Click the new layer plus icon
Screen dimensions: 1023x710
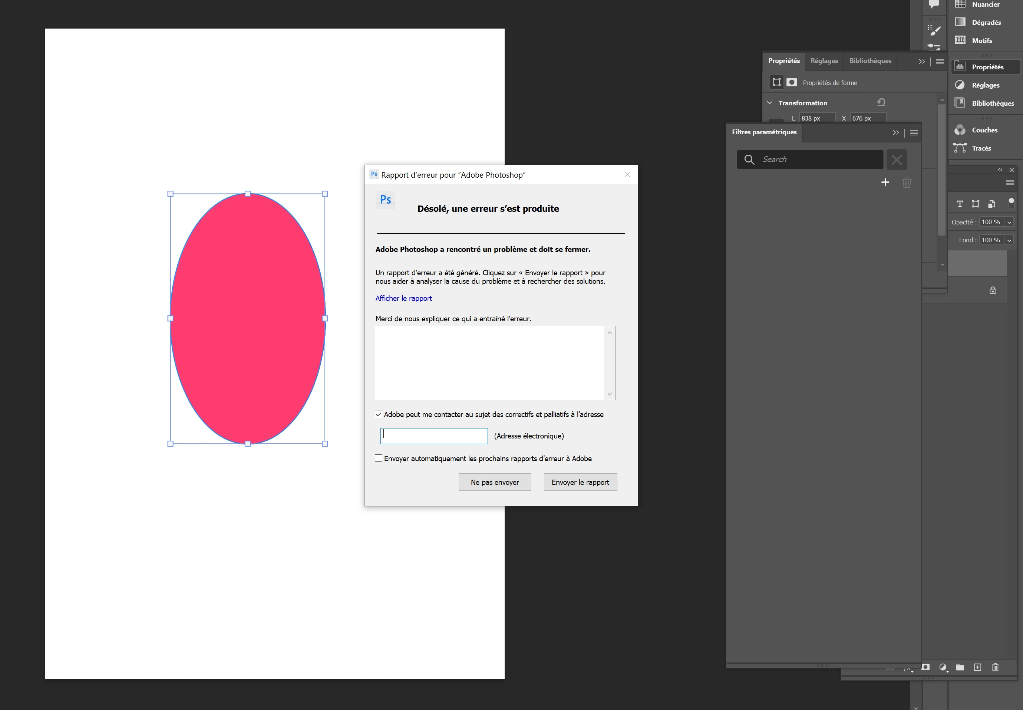[x=977, y=667]
